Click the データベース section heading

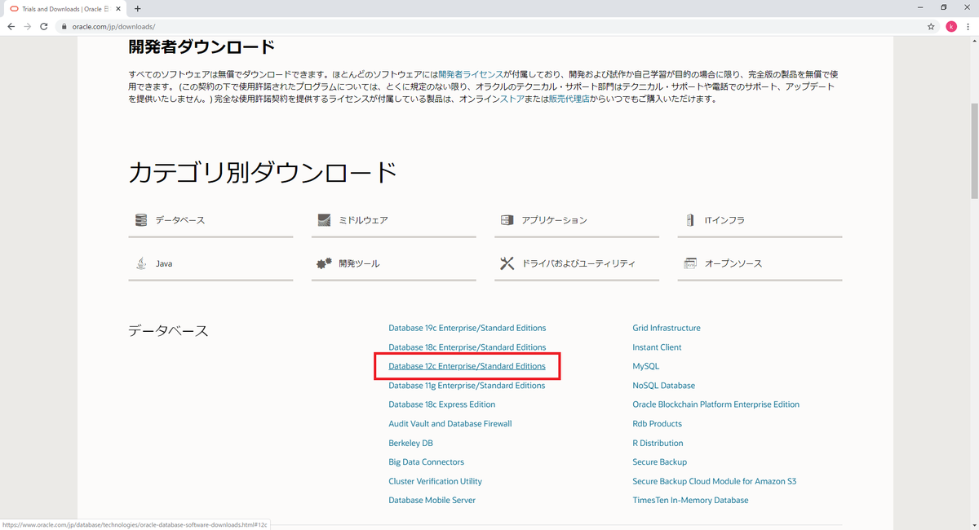168,330
